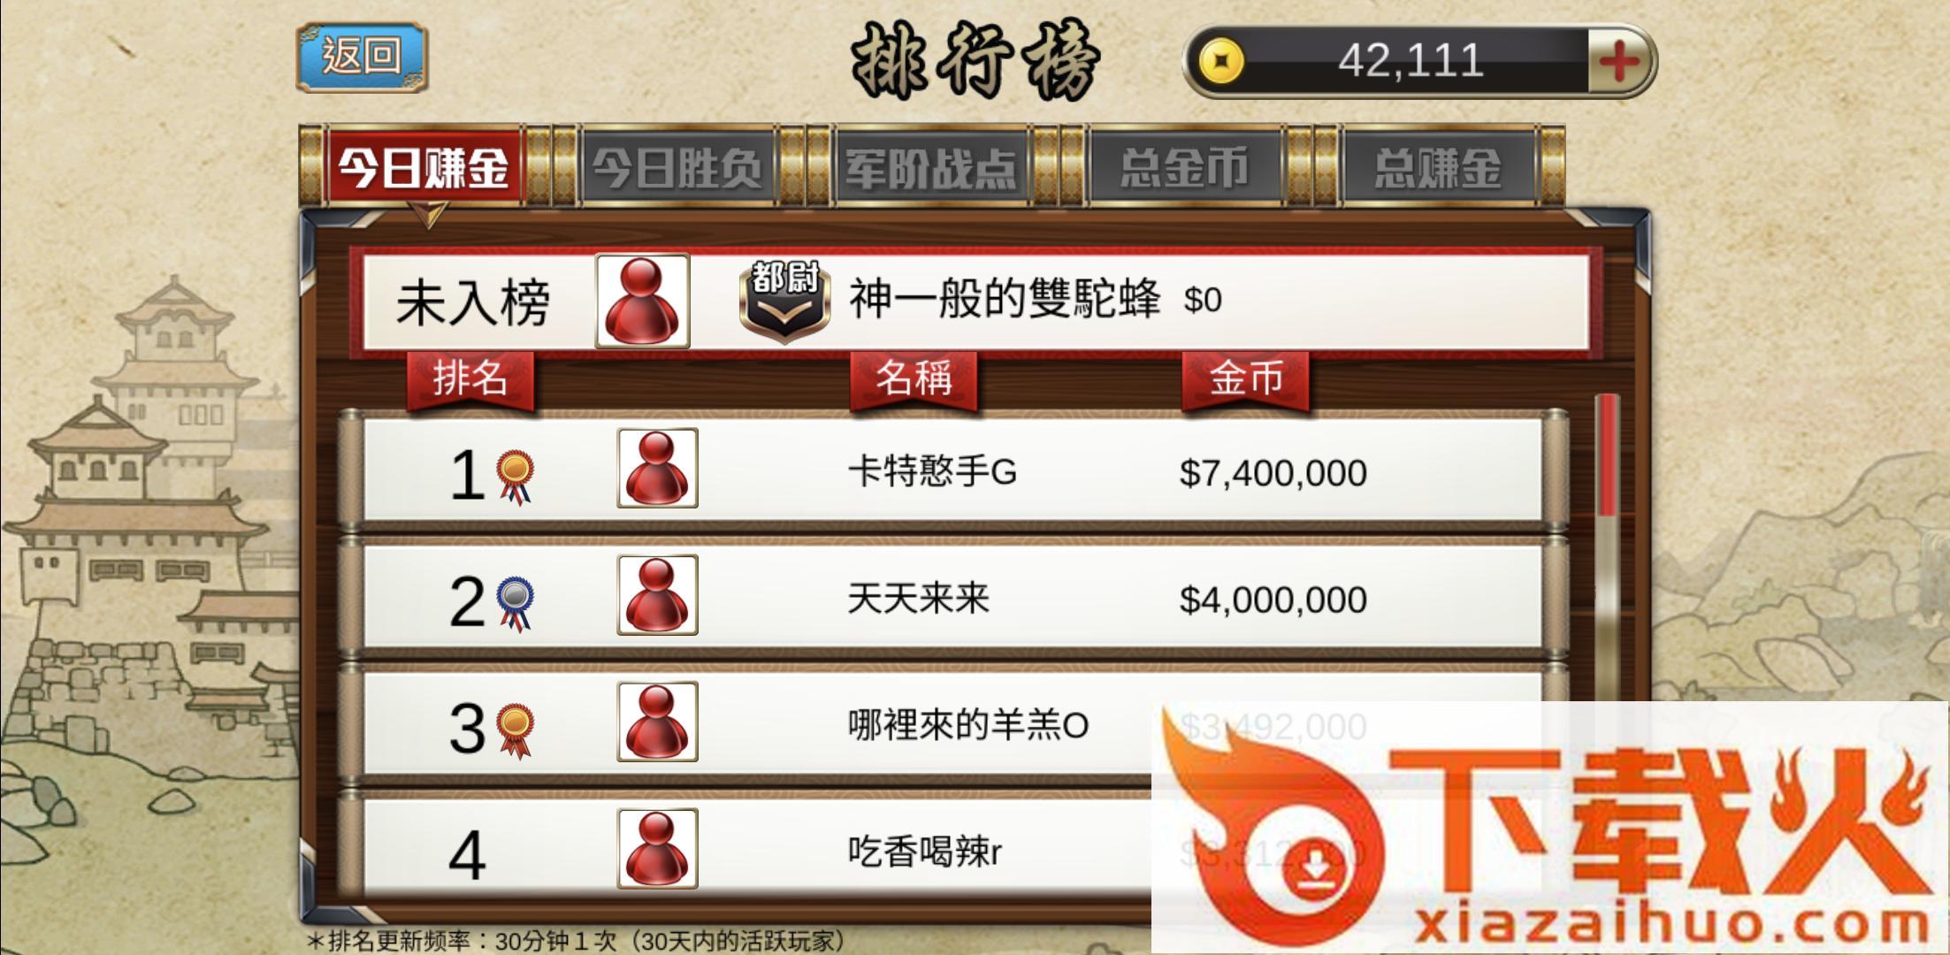This screenshot has width=1950, height=955.
Task: Click the gold medal ribbon beside rank 1
Action: click(x=515, y=477)
